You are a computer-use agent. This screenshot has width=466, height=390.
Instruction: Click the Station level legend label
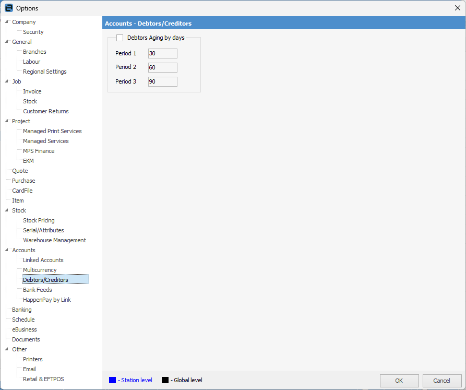click(135, 380)
